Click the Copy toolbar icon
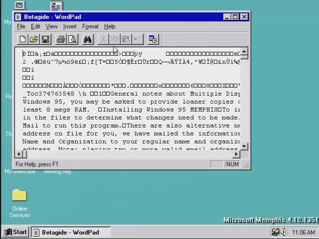Viewport: 319px width, 239px height. click(115, 39)
